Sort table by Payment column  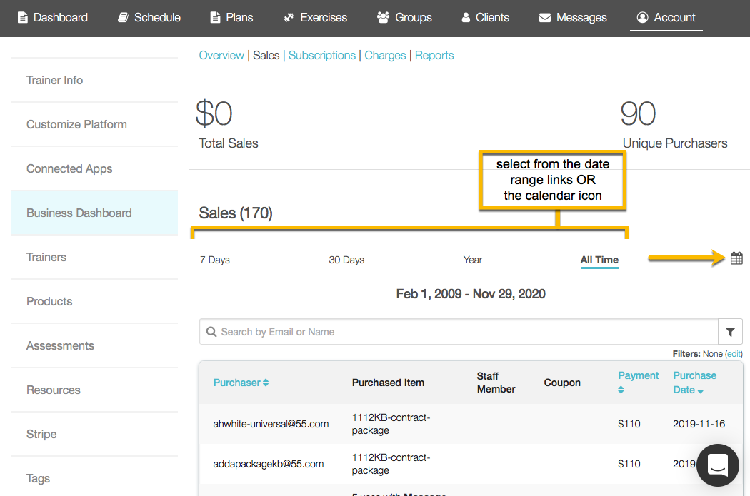click(x=621, y=390)
